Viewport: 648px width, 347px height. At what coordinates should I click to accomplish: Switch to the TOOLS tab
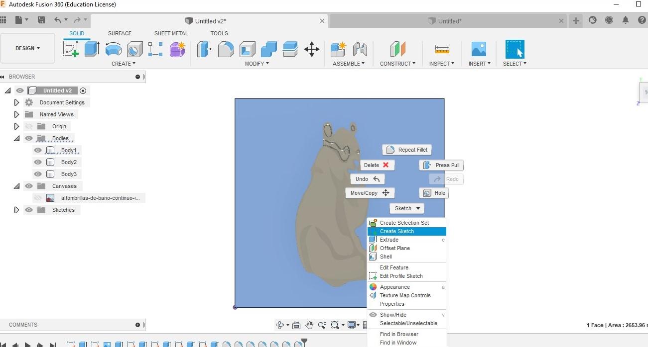pyautogui.click(x=219, y=33)
